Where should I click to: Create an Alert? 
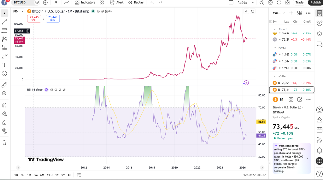117,3
